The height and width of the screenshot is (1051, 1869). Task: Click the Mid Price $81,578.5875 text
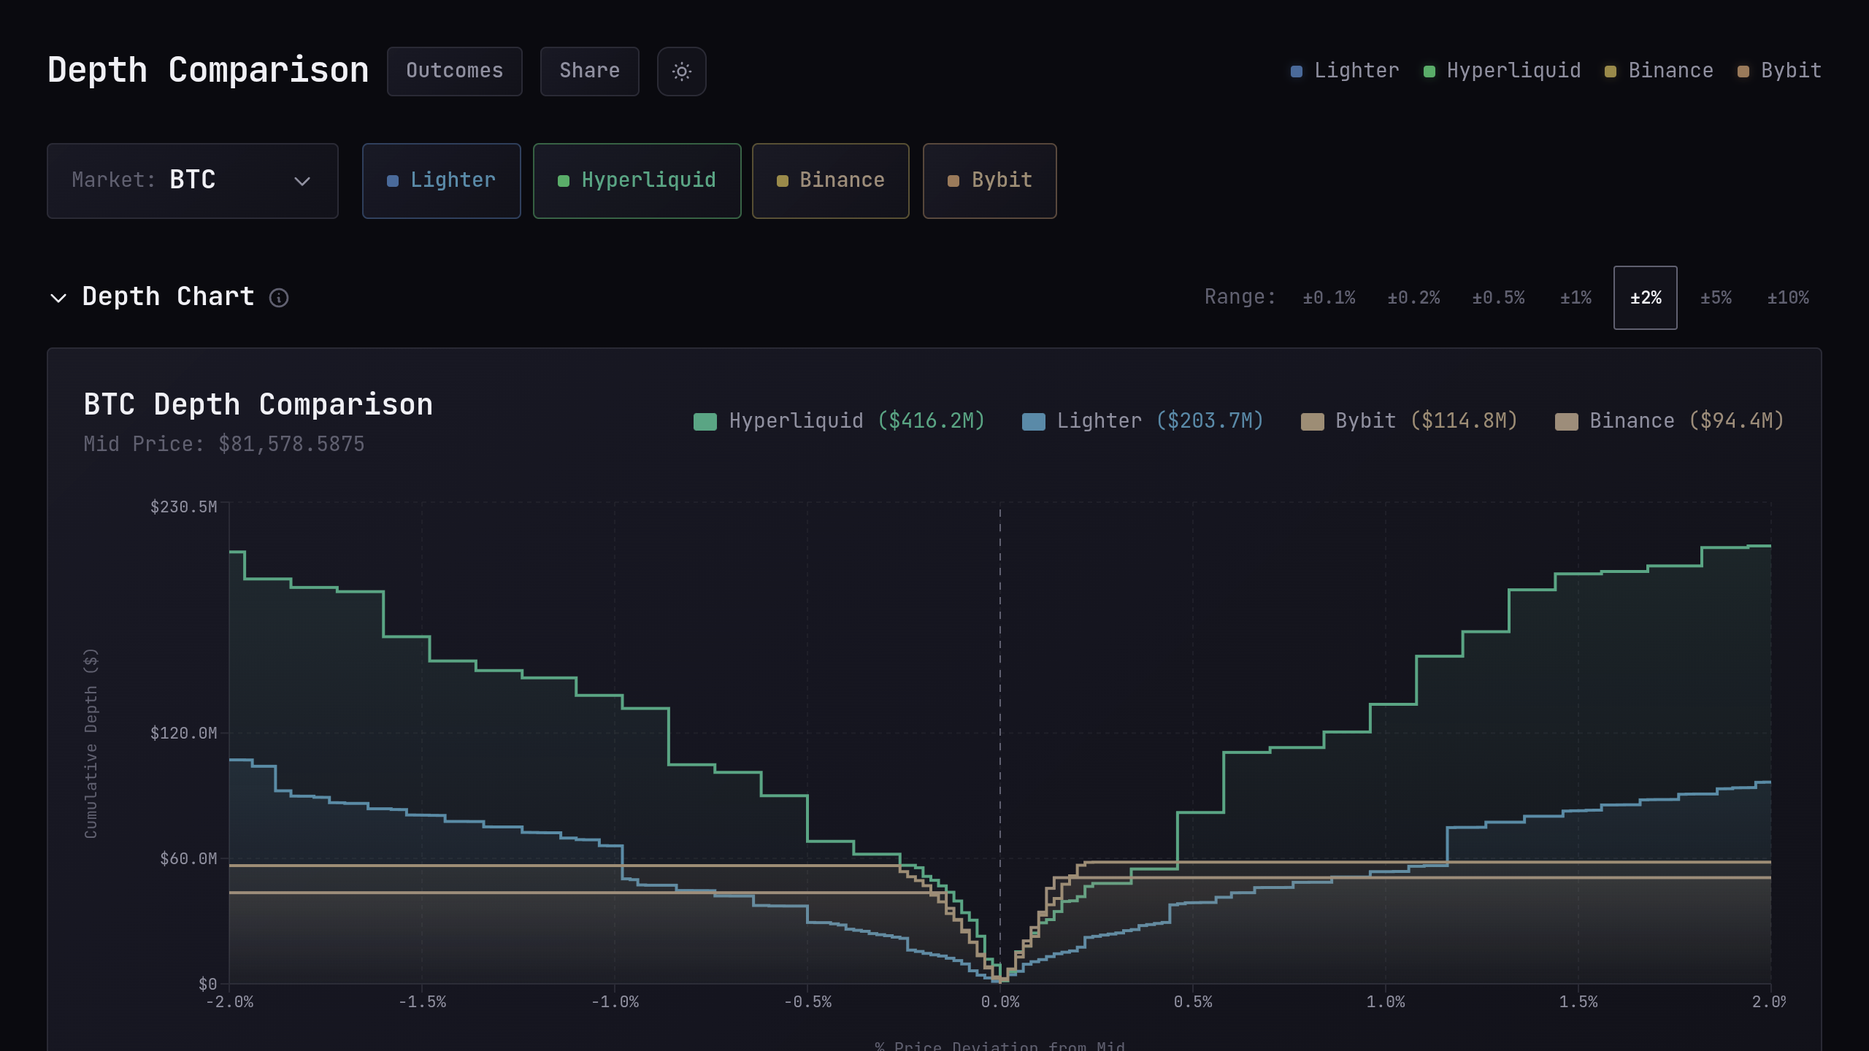tap(224, 444)
